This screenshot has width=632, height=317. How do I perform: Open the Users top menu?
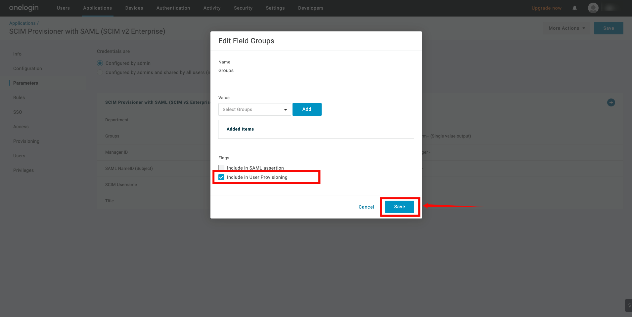pyautogui.click(x=63, y=8)
